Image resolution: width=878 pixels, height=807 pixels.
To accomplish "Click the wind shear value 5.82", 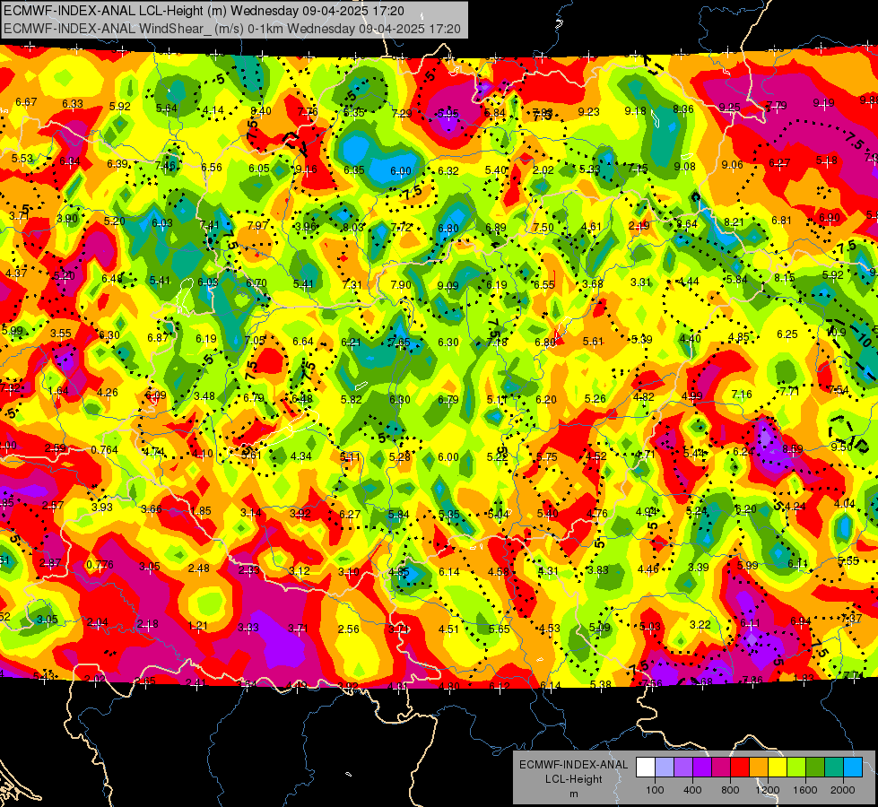I will point(351,399).
